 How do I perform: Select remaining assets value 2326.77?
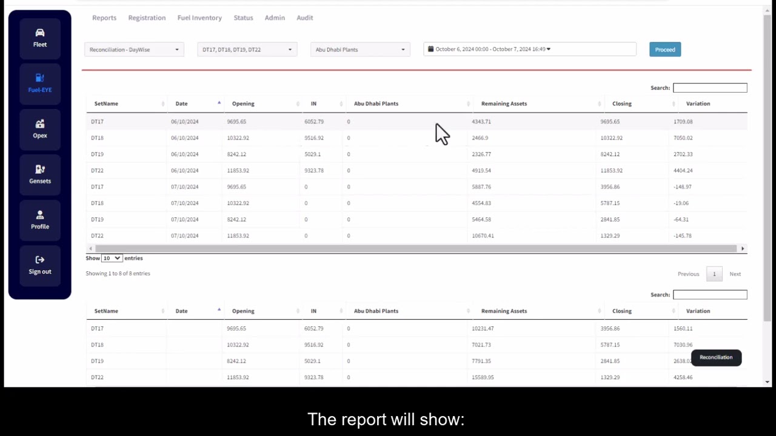481,154
